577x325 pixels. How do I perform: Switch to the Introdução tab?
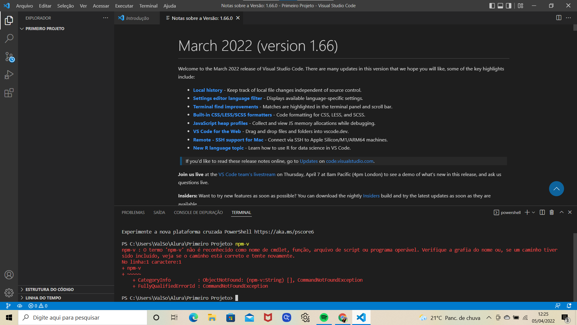pyautogui.click(x=137, y=18)
